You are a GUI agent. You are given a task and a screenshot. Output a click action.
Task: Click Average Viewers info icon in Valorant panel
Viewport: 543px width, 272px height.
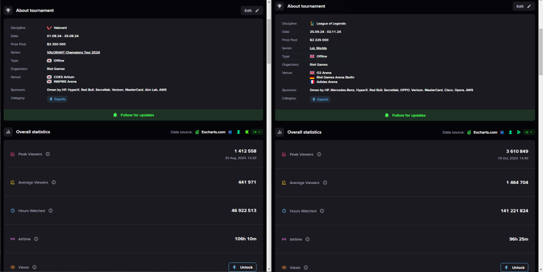click(x=54, y=182)
